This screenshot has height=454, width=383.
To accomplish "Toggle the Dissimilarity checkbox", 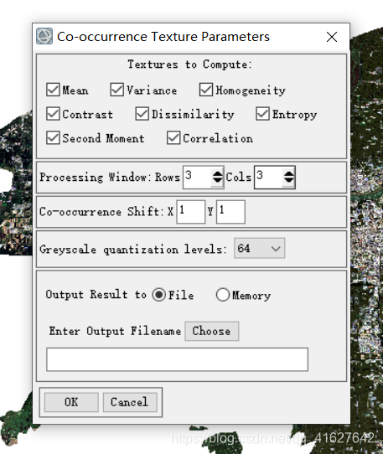I will pos(142,114).
